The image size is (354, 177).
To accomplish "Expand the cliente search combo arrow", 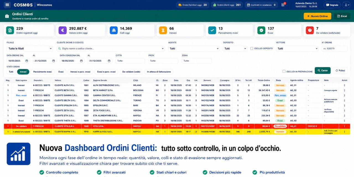I will (162, 49).
